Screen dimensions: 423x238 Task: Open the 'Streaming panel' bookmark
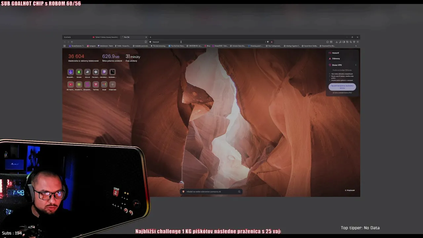[x=255, y=46]
